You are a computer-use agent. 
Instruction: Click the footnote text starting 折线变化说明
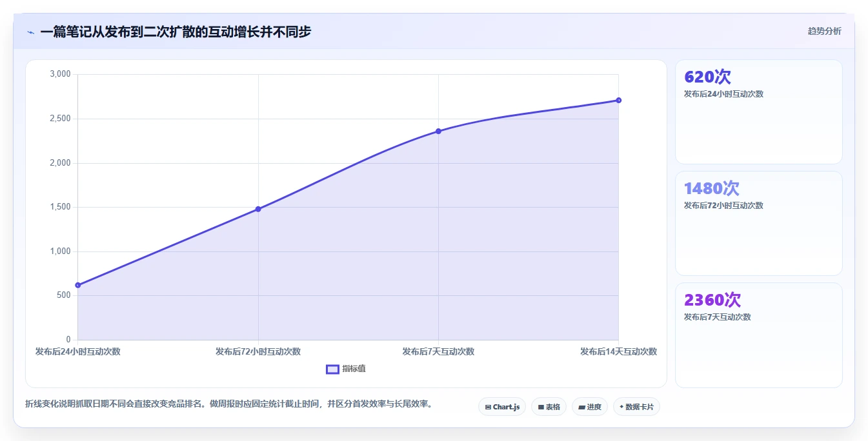(228, 404)
